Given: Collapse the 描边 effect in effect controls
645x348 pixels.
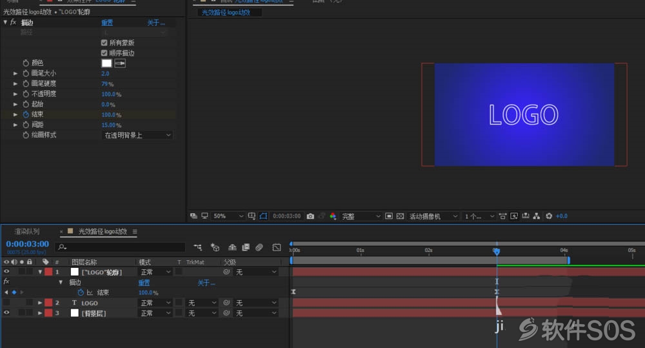Looking at the screenshot, I should [x=5, y=22].
